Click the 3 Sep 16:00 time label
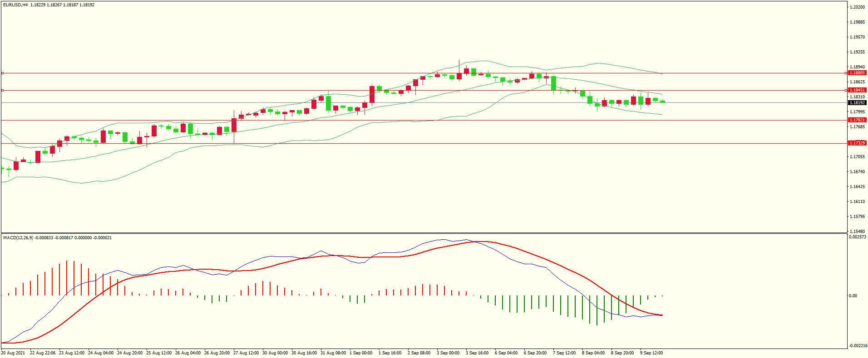Image resolution: width=868 pixels, height=358 pixels. (x=477, y=353)
